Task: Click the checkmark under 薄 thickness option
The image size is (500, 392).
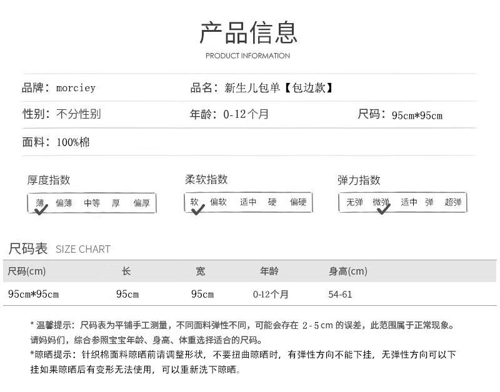Action: (41, 209)
